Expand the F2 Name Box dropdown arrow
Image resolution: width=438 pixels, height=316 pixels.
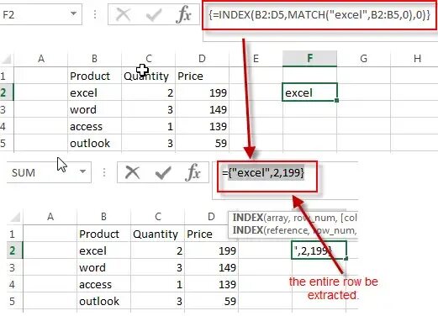click(73, 13)
